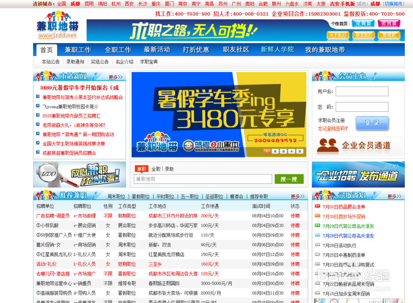Go to slide 3 of the banner carousel
This screenshot has height=303, width=413.
coord(283,151)
